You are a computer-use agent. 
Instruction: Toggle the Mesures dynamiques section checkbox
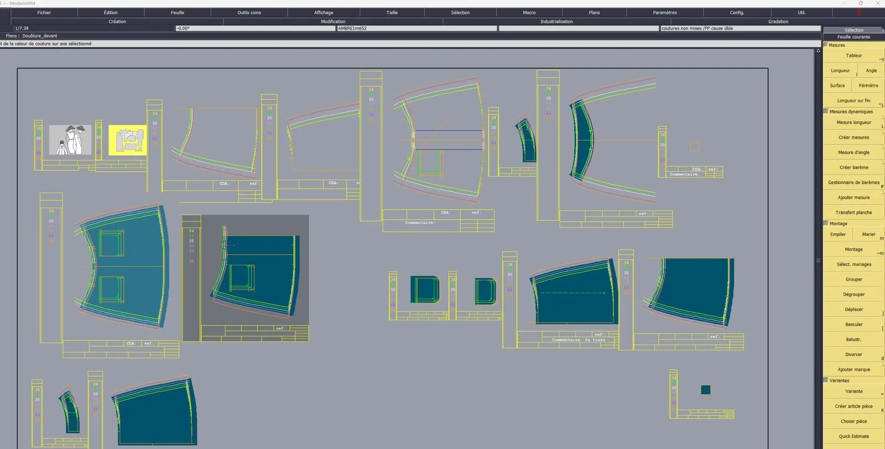826,111
